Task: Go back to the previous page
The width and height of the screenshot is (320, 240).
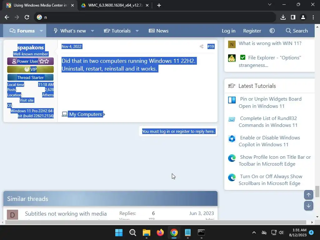Action: (7, 17)
